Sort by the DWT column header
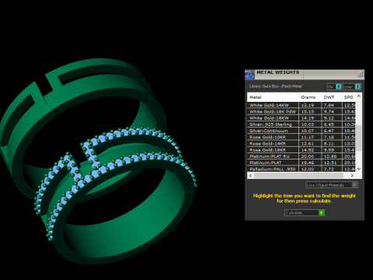The height and width of the screenshot is (280, 373). point(332,97)
